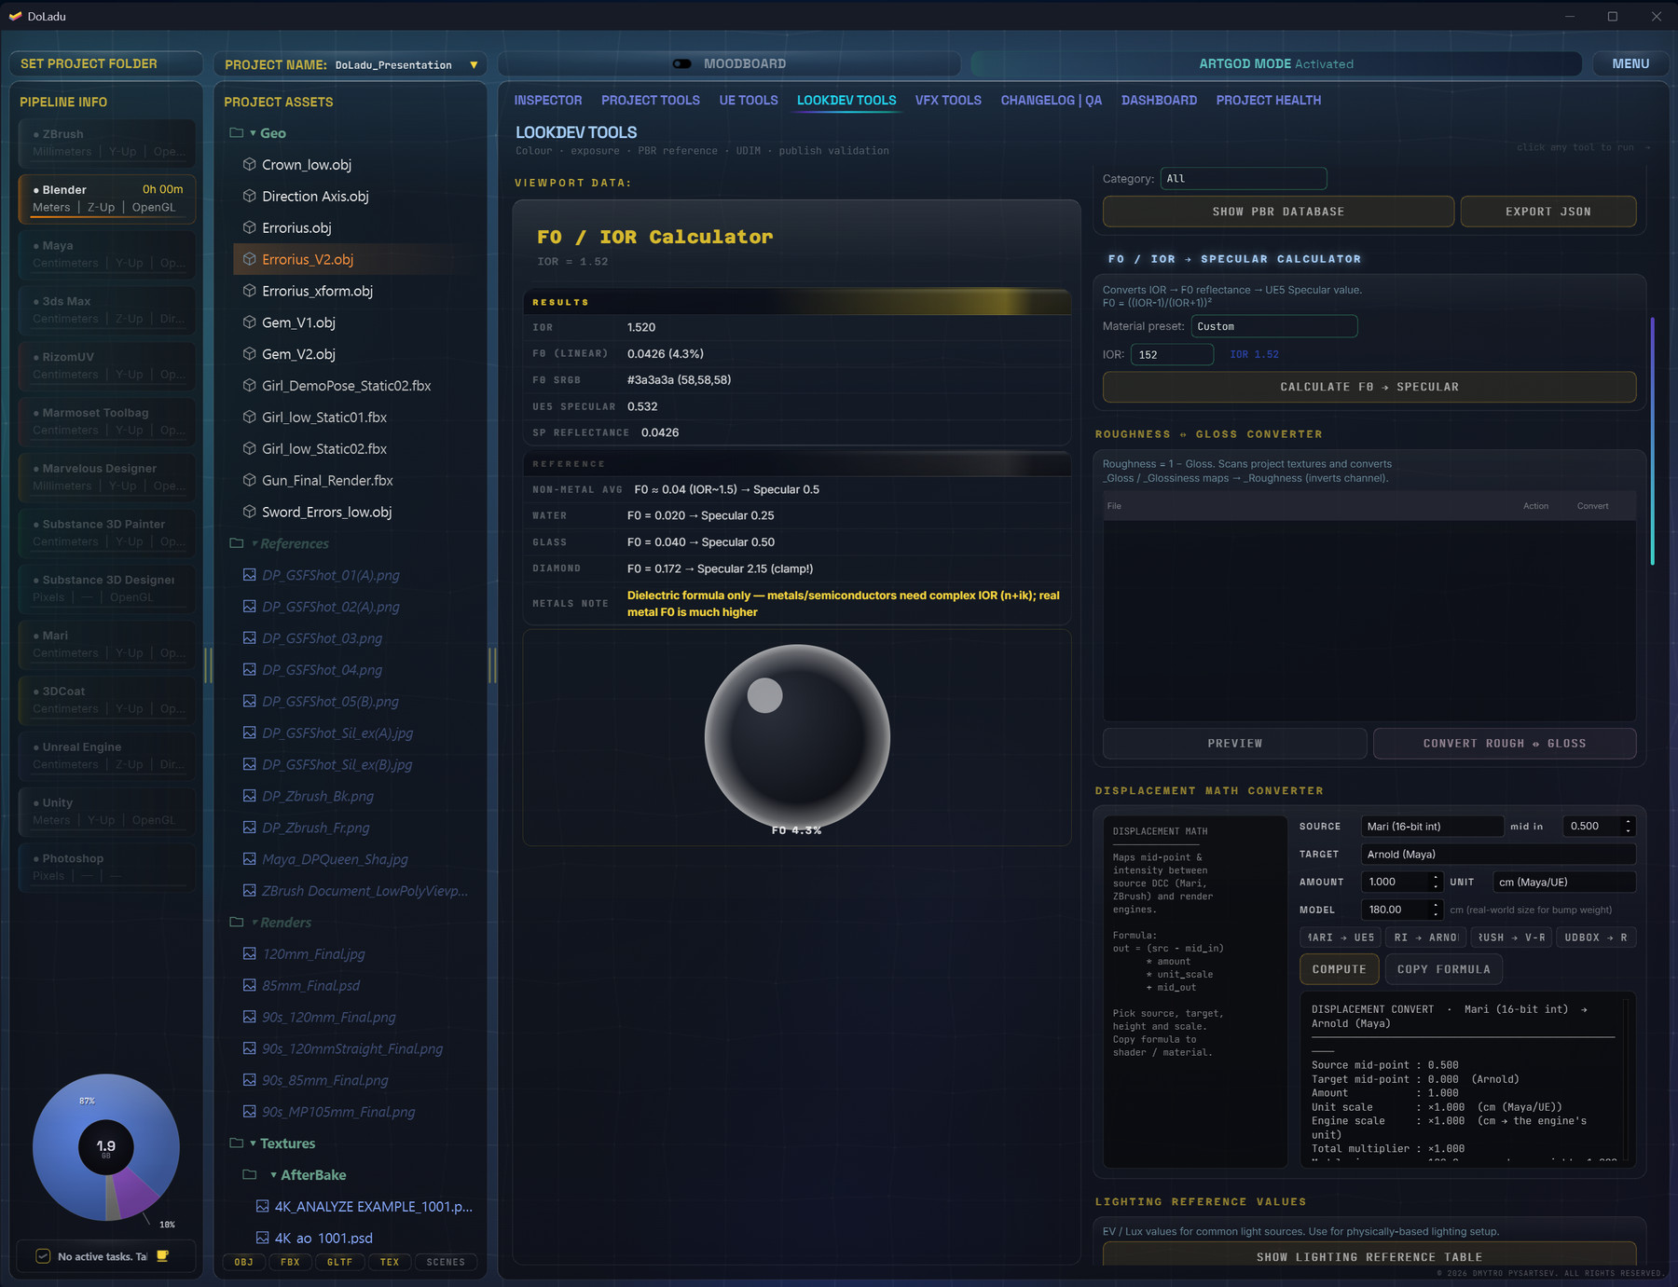This screenshot has height=1287, width=1678.
Task: Click the mesh icon beside Direction Axis.obj
Action: tap(249, 197)
